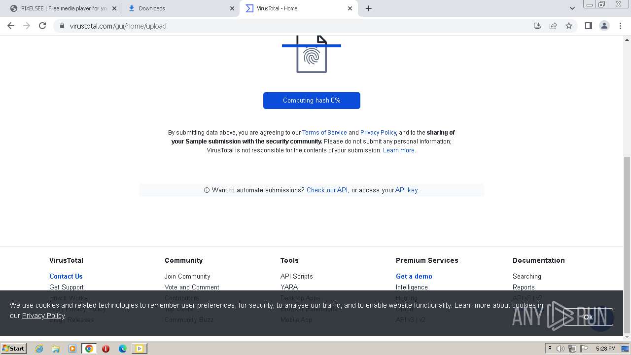This screenshot has height=355, width=631.
Task: Open the Windows Start menu
Action: [x=14, y=349]
